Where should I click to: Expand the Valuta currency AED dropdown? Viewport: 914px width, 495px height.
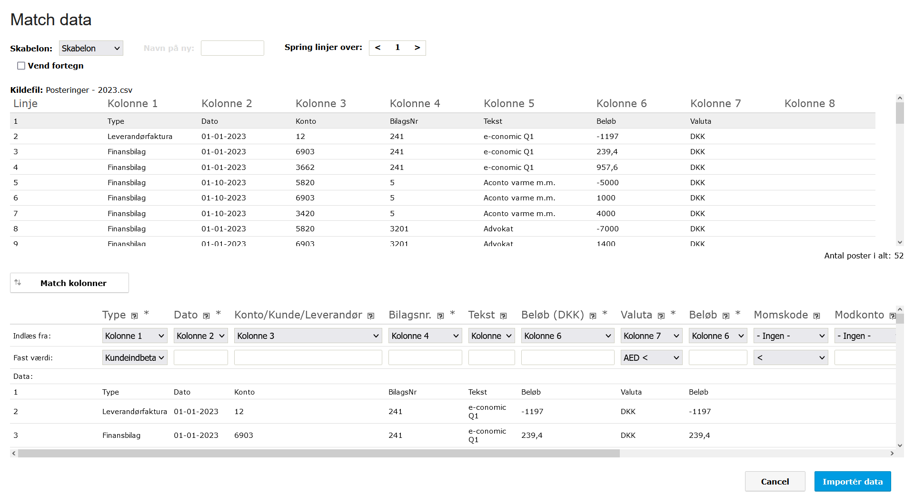[x=651, y=357]
